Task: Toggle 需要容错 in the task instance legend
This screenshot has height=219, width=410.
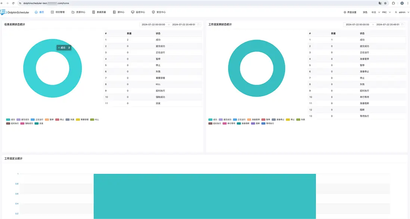Action: point(83,119)
